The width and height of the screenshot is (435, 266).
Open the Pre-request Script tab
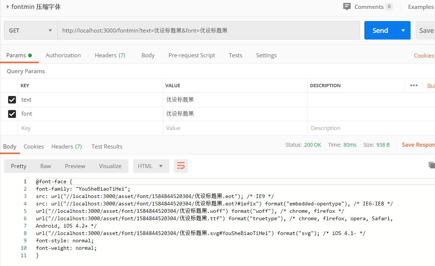pos(191,55)
